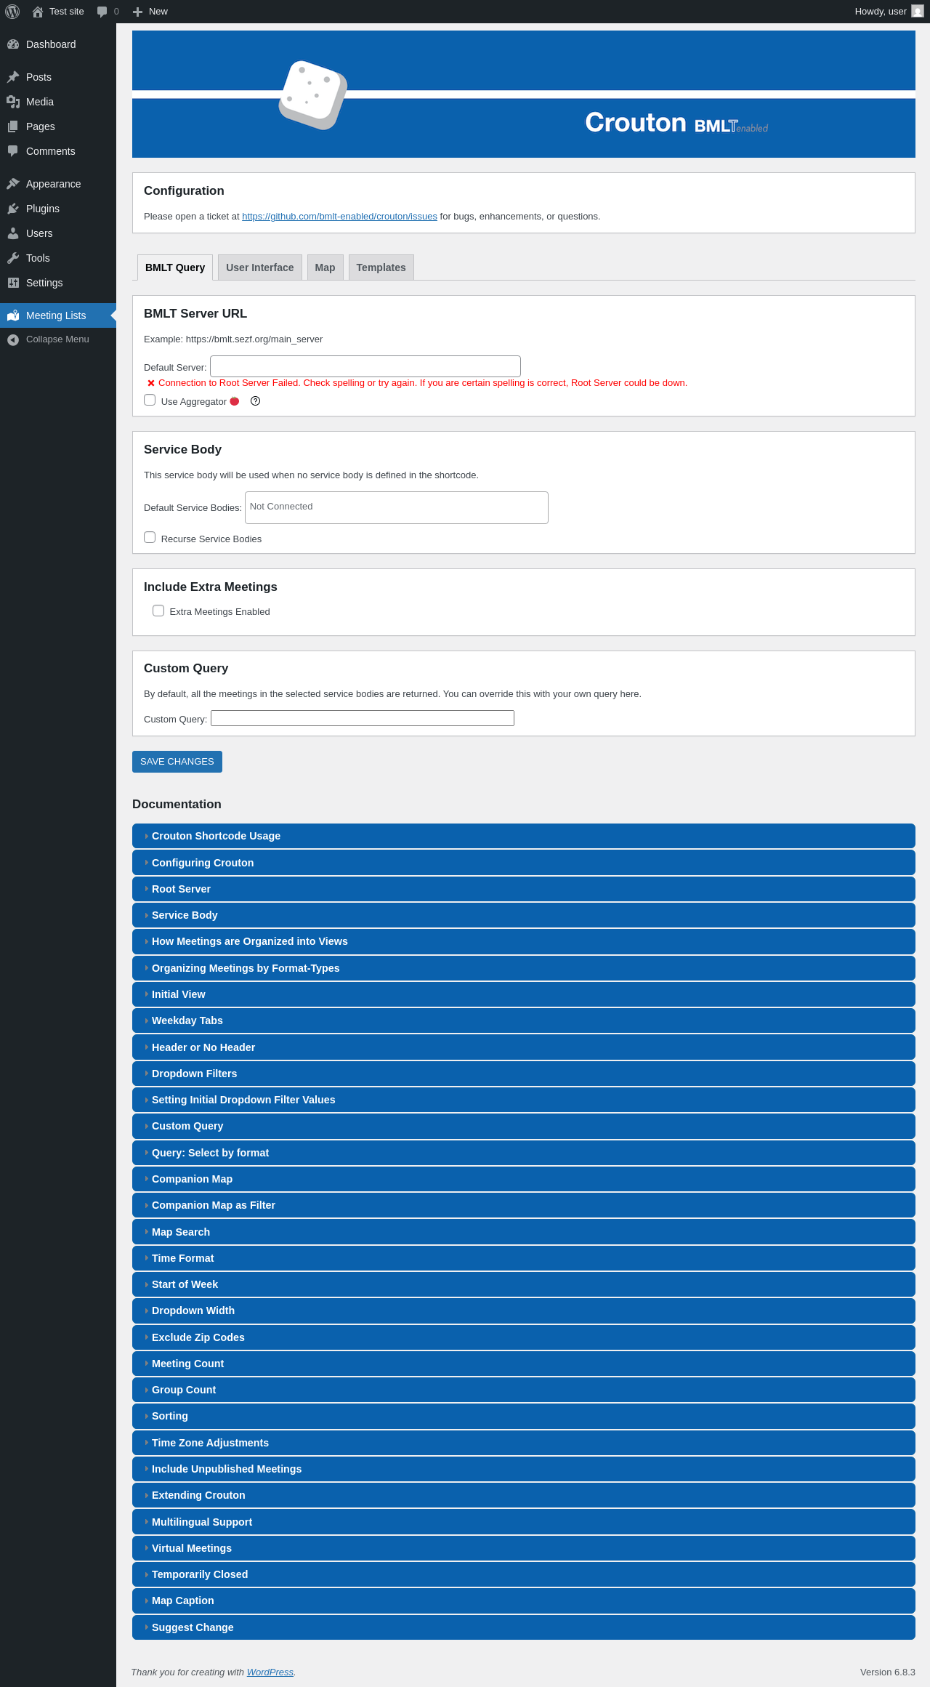Open the Settings menu item
The height and width of the screenshot is (1687, 930).
58,283
